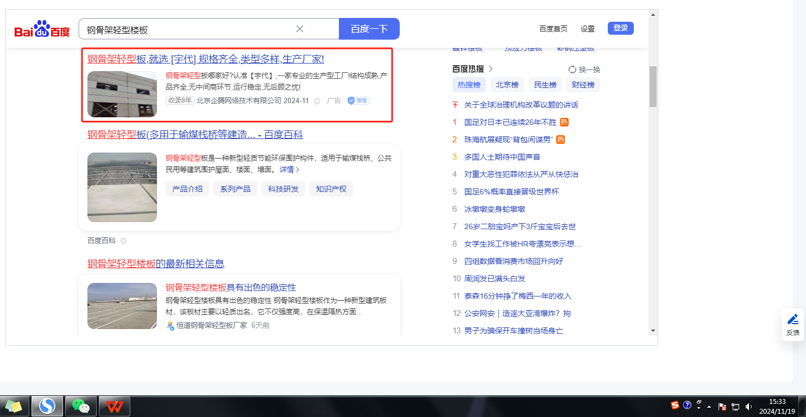
Task: Expand 百度热搜 chevron arrow
Action: coord(490,69)
